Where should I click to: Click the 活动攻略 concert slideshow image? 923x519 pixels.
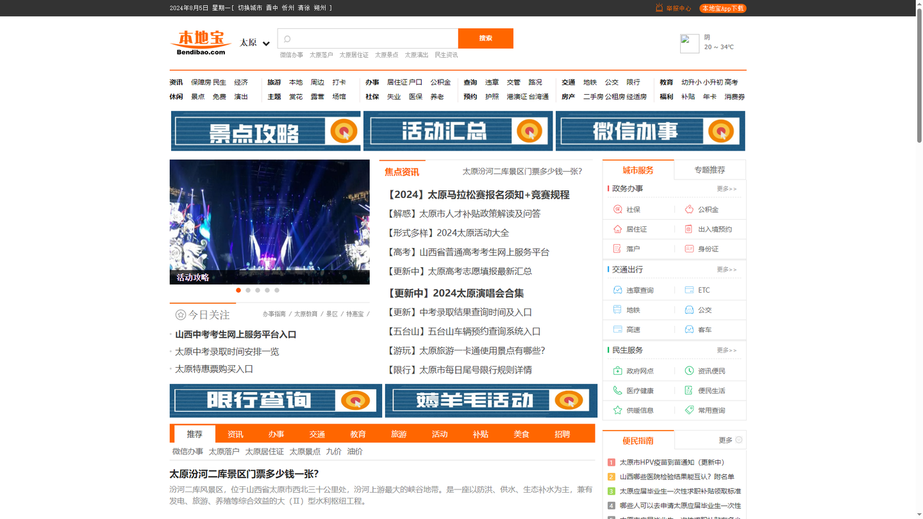pyautogui.click(x=269, y=222)
